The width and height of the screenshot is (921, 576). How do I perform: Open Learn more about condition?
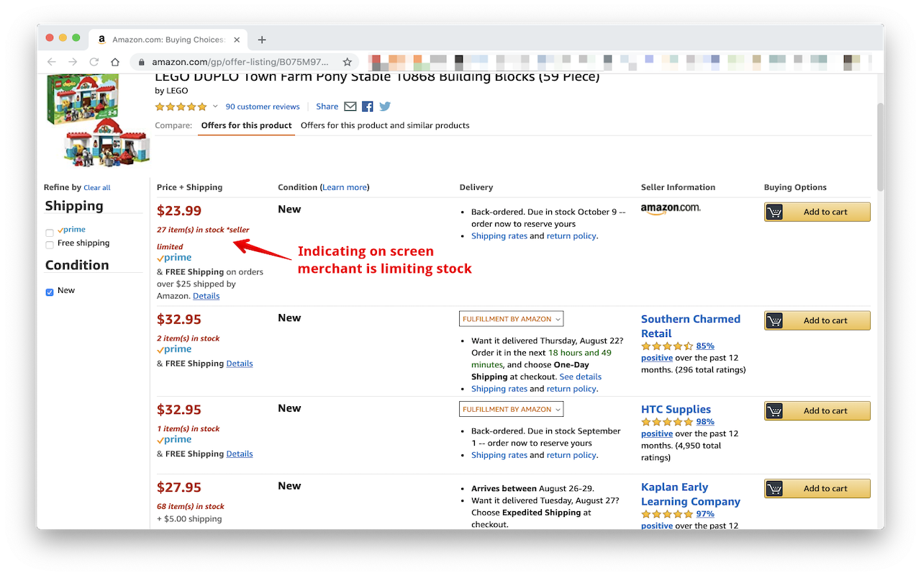coord(345,187)
